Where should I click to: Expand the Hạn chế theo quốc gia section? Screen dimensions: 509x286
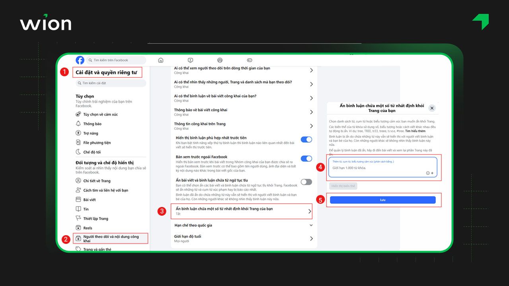tap(311, 225)
